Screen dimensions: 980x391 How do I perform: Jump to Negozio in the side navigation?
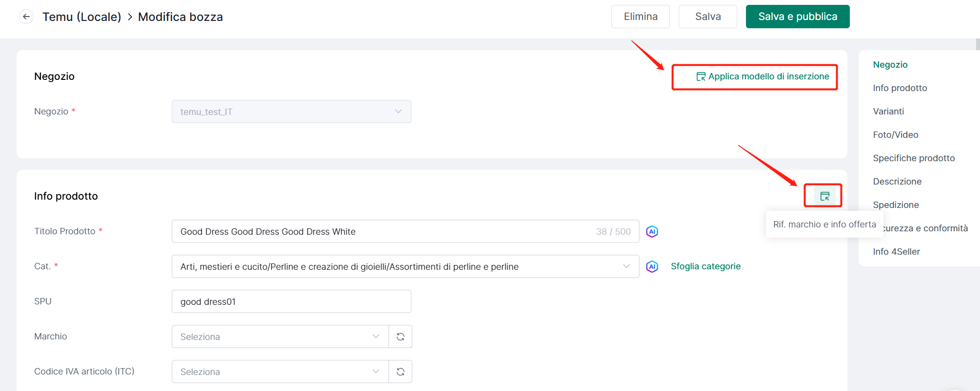coord(890,65)
